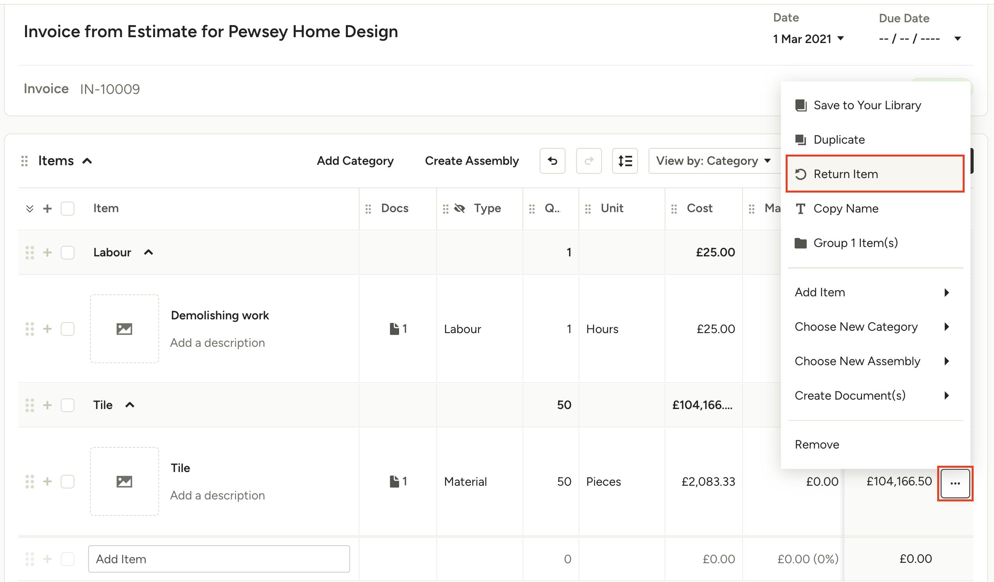The height and width of the screenshot is (582, 994).
Task: Choose Return Item in the menu
Action: point(846,174)
